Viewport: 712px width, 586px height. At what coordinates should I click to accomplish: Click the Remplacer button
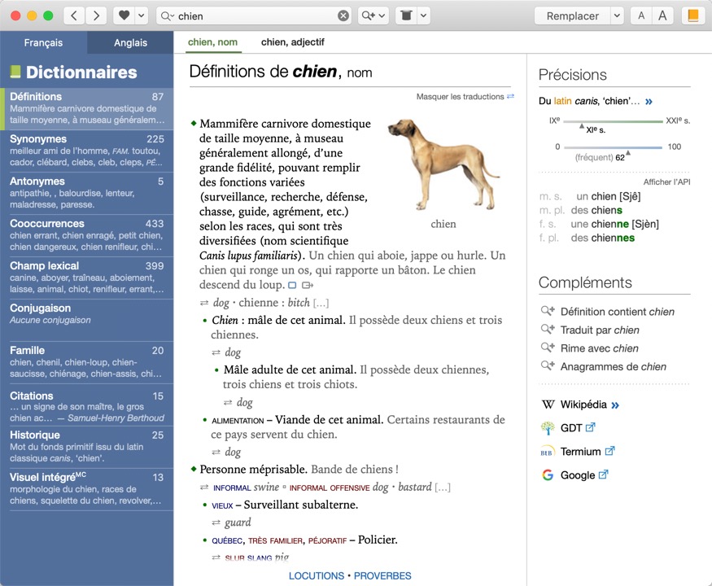(572, 16)
